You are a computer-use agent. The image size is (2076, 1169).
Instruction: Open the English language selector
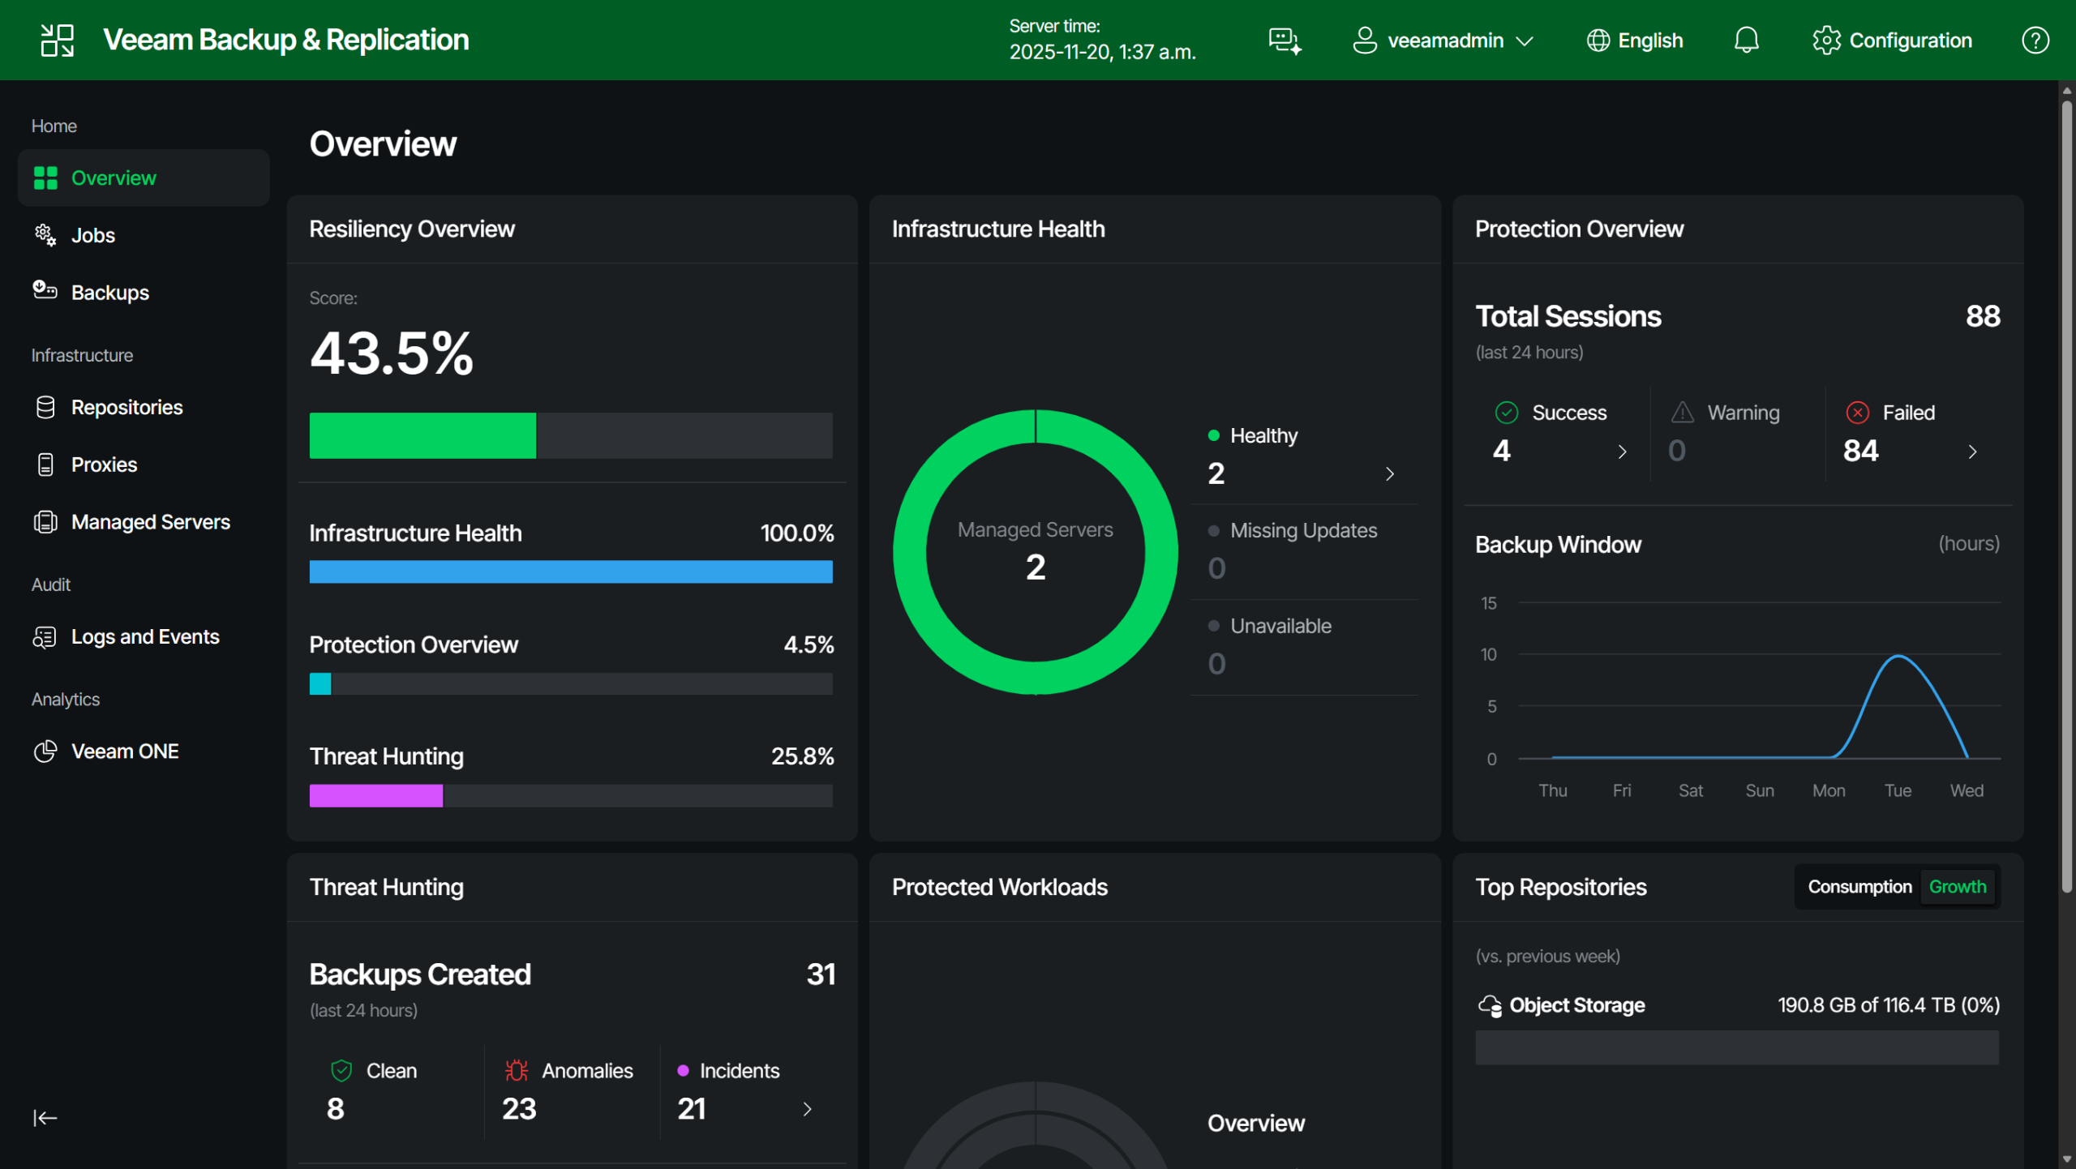coord(1634,41)
